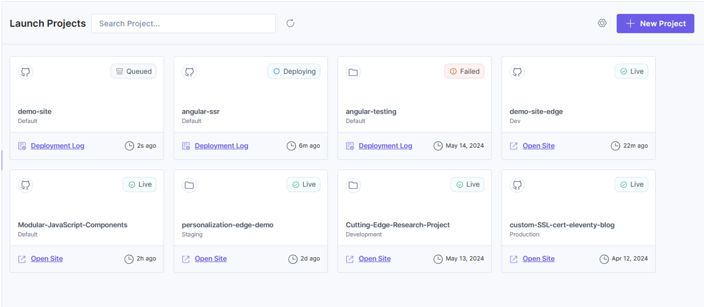704x307 pixels.
Task: Click Live badge on personalization-edge-demo card
Action: 303,185
